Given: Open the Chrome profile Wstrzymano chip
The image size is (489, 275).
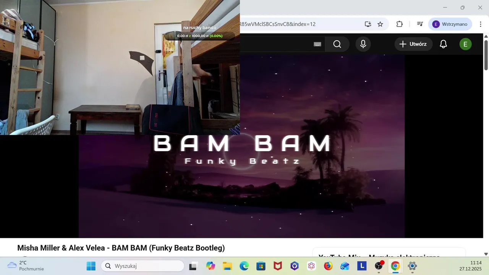Looking at the screenshot, I should pos(450,24).
